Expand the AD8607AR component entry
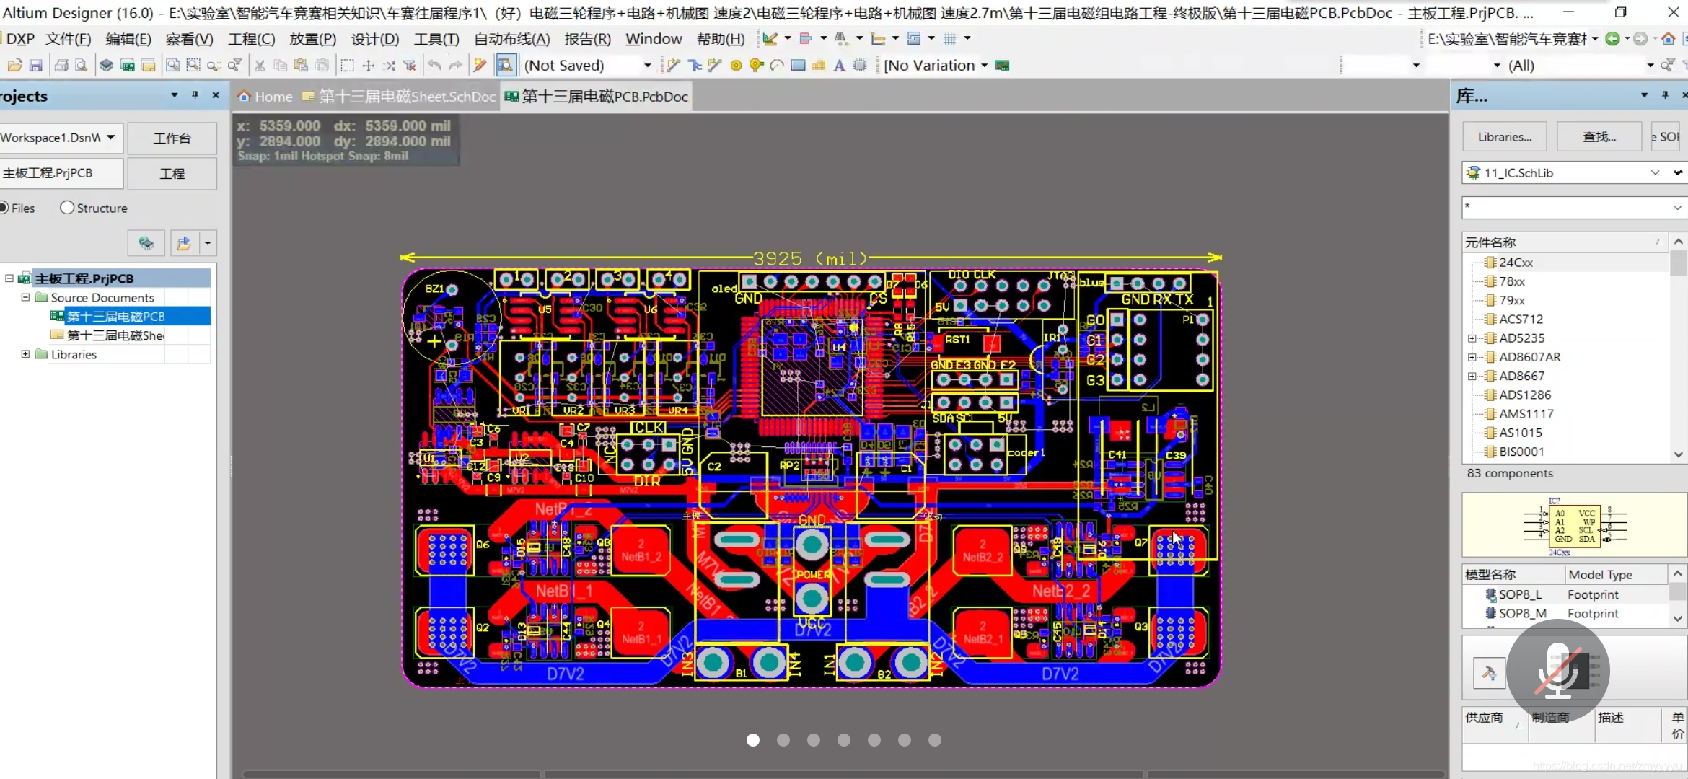Screen dimensions: 1688x779 click(x=1472, y=357)
